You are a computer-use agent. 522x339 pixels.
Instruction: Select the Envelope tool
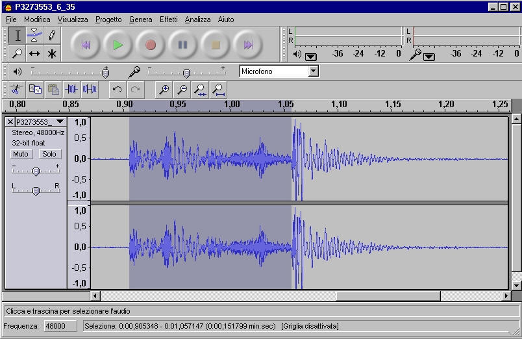point(34,36)
